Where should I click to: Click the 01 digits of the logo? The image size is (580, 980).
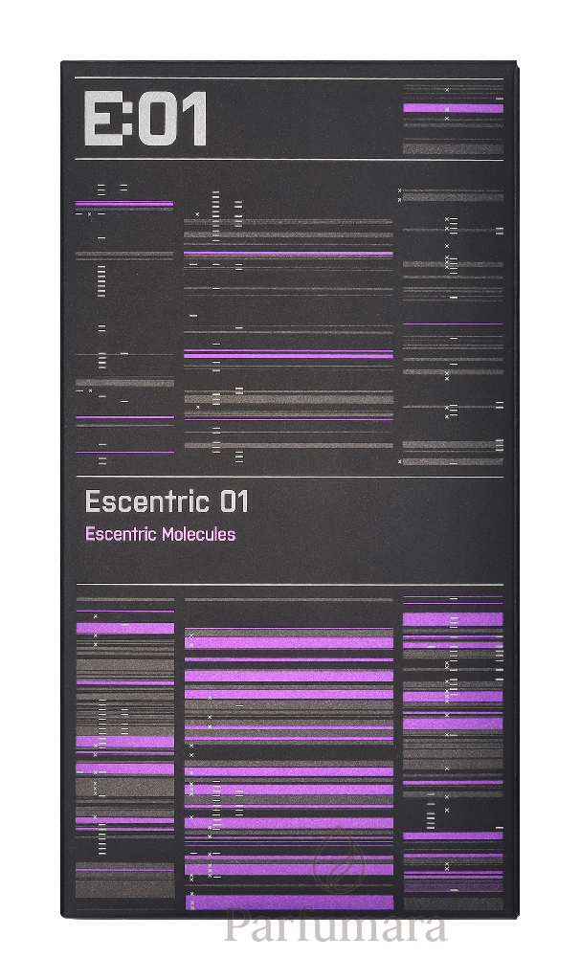click(x=171, y=120)
